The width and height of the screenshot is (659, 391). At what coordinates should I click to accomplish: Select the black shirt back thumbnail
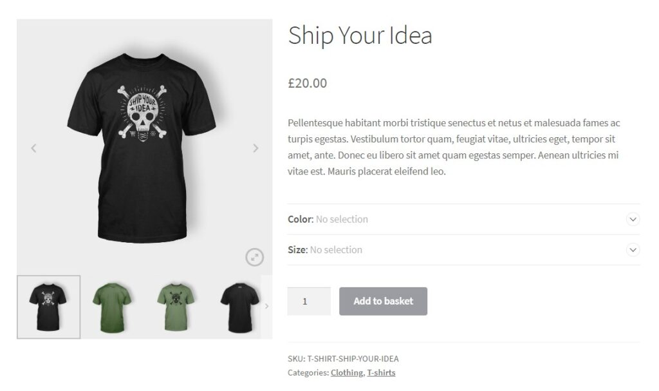(x=239, y=307)
